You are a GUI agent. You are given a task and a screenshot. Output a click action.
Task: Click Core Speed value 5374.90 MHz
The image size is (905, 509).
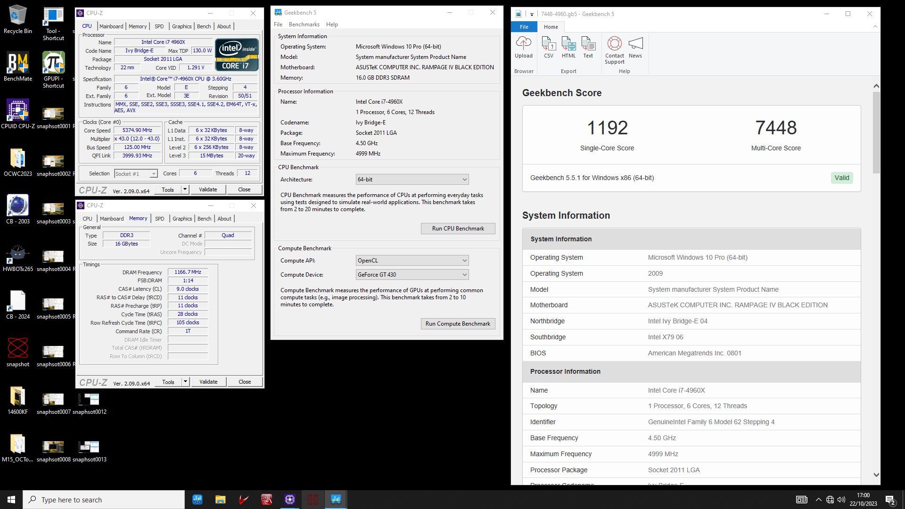click(138, 131)
